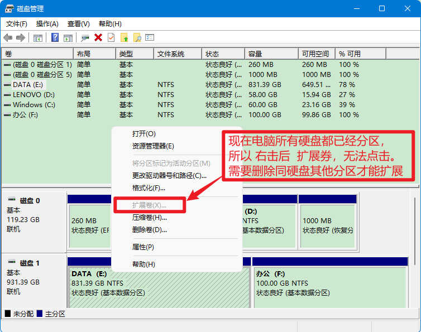Click 帮助(H) in the context menu
Viewport: 421px width, 332px height.
pos(143,264)
